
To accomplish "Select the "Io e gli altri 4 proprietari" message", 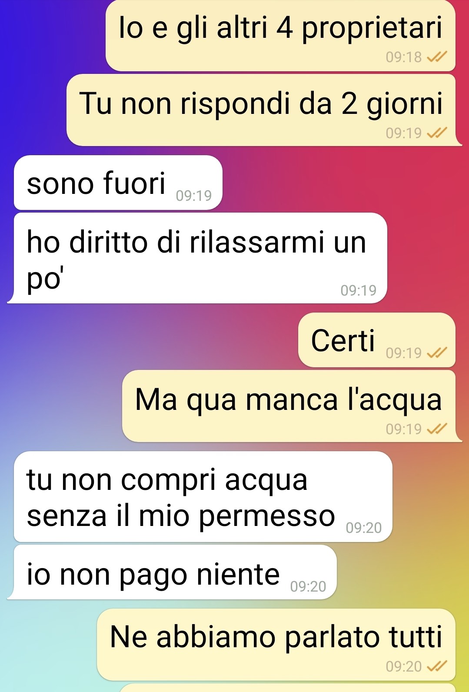I will [x=280, y=36].
